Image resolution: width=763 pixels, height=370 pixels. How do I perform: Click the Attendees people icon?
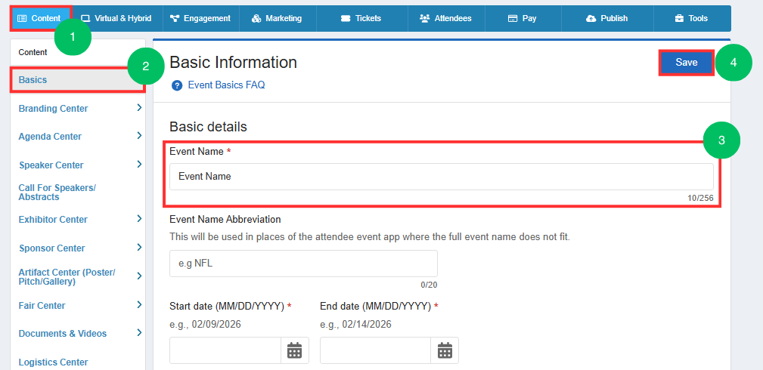tap(424, 18)
